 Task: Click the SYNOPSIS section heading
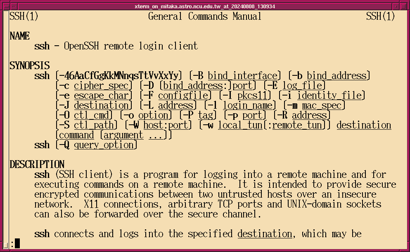(x=29, y=66)
